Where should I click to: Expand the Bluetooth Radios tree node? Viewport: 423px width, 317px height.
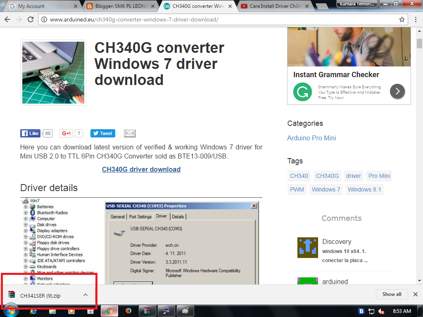26,213
